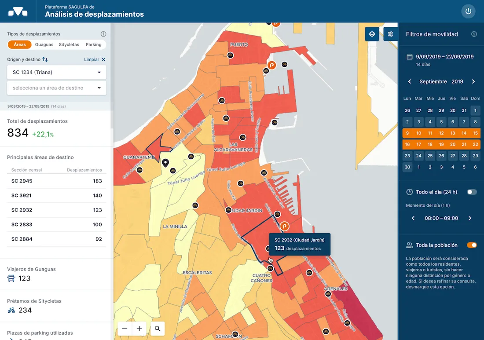Click Limpiar to clear origin and destination
The image size is (484, 340).
[90, 58]
